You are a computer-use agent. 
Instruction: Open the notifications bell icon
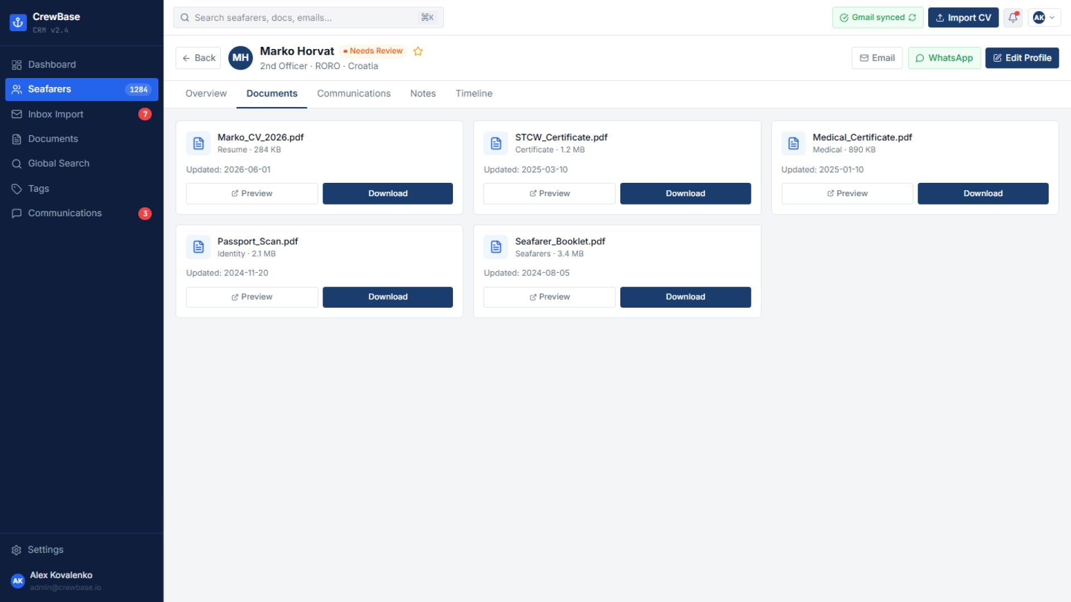point(1013,18)
